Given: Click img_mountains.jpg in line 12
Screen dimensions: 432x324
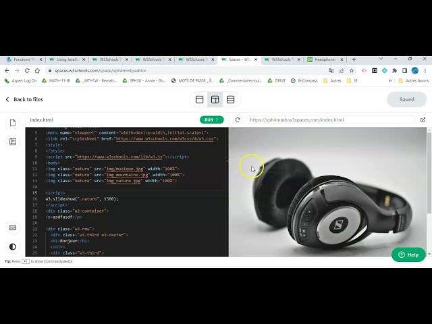Looking at the screenshot, I should 128,175.
